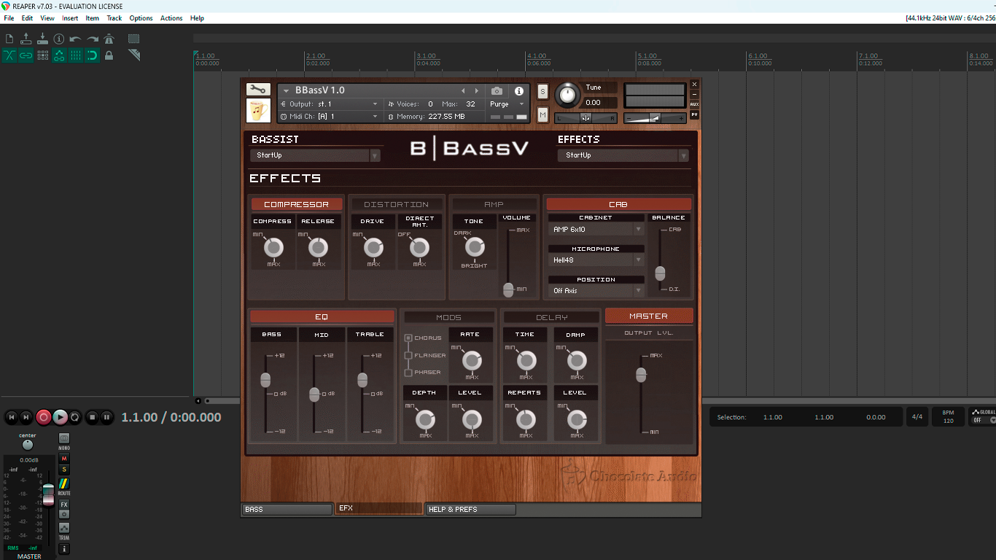
Task: Click the redo arrow icon
Action: 93,39
